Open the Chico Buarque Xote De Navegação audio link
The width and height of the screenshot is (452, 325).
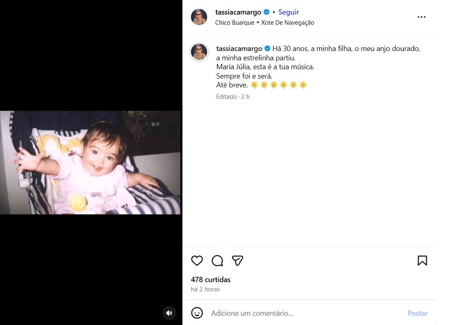265,23
